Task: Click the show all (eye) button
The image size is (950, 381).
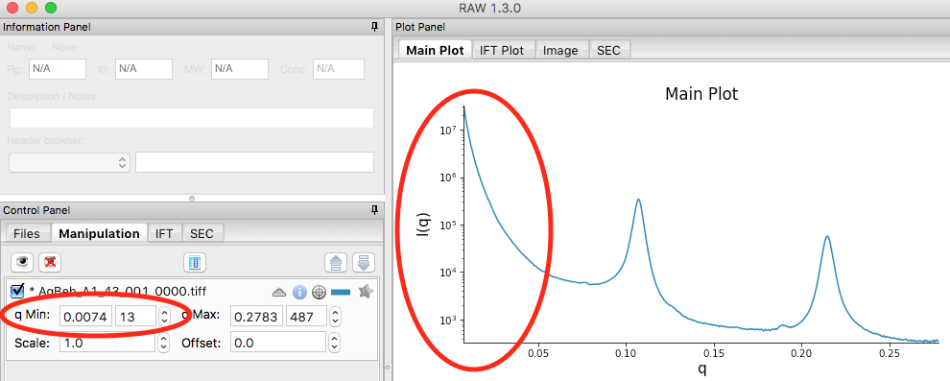Action: click(x=23, y=262)
